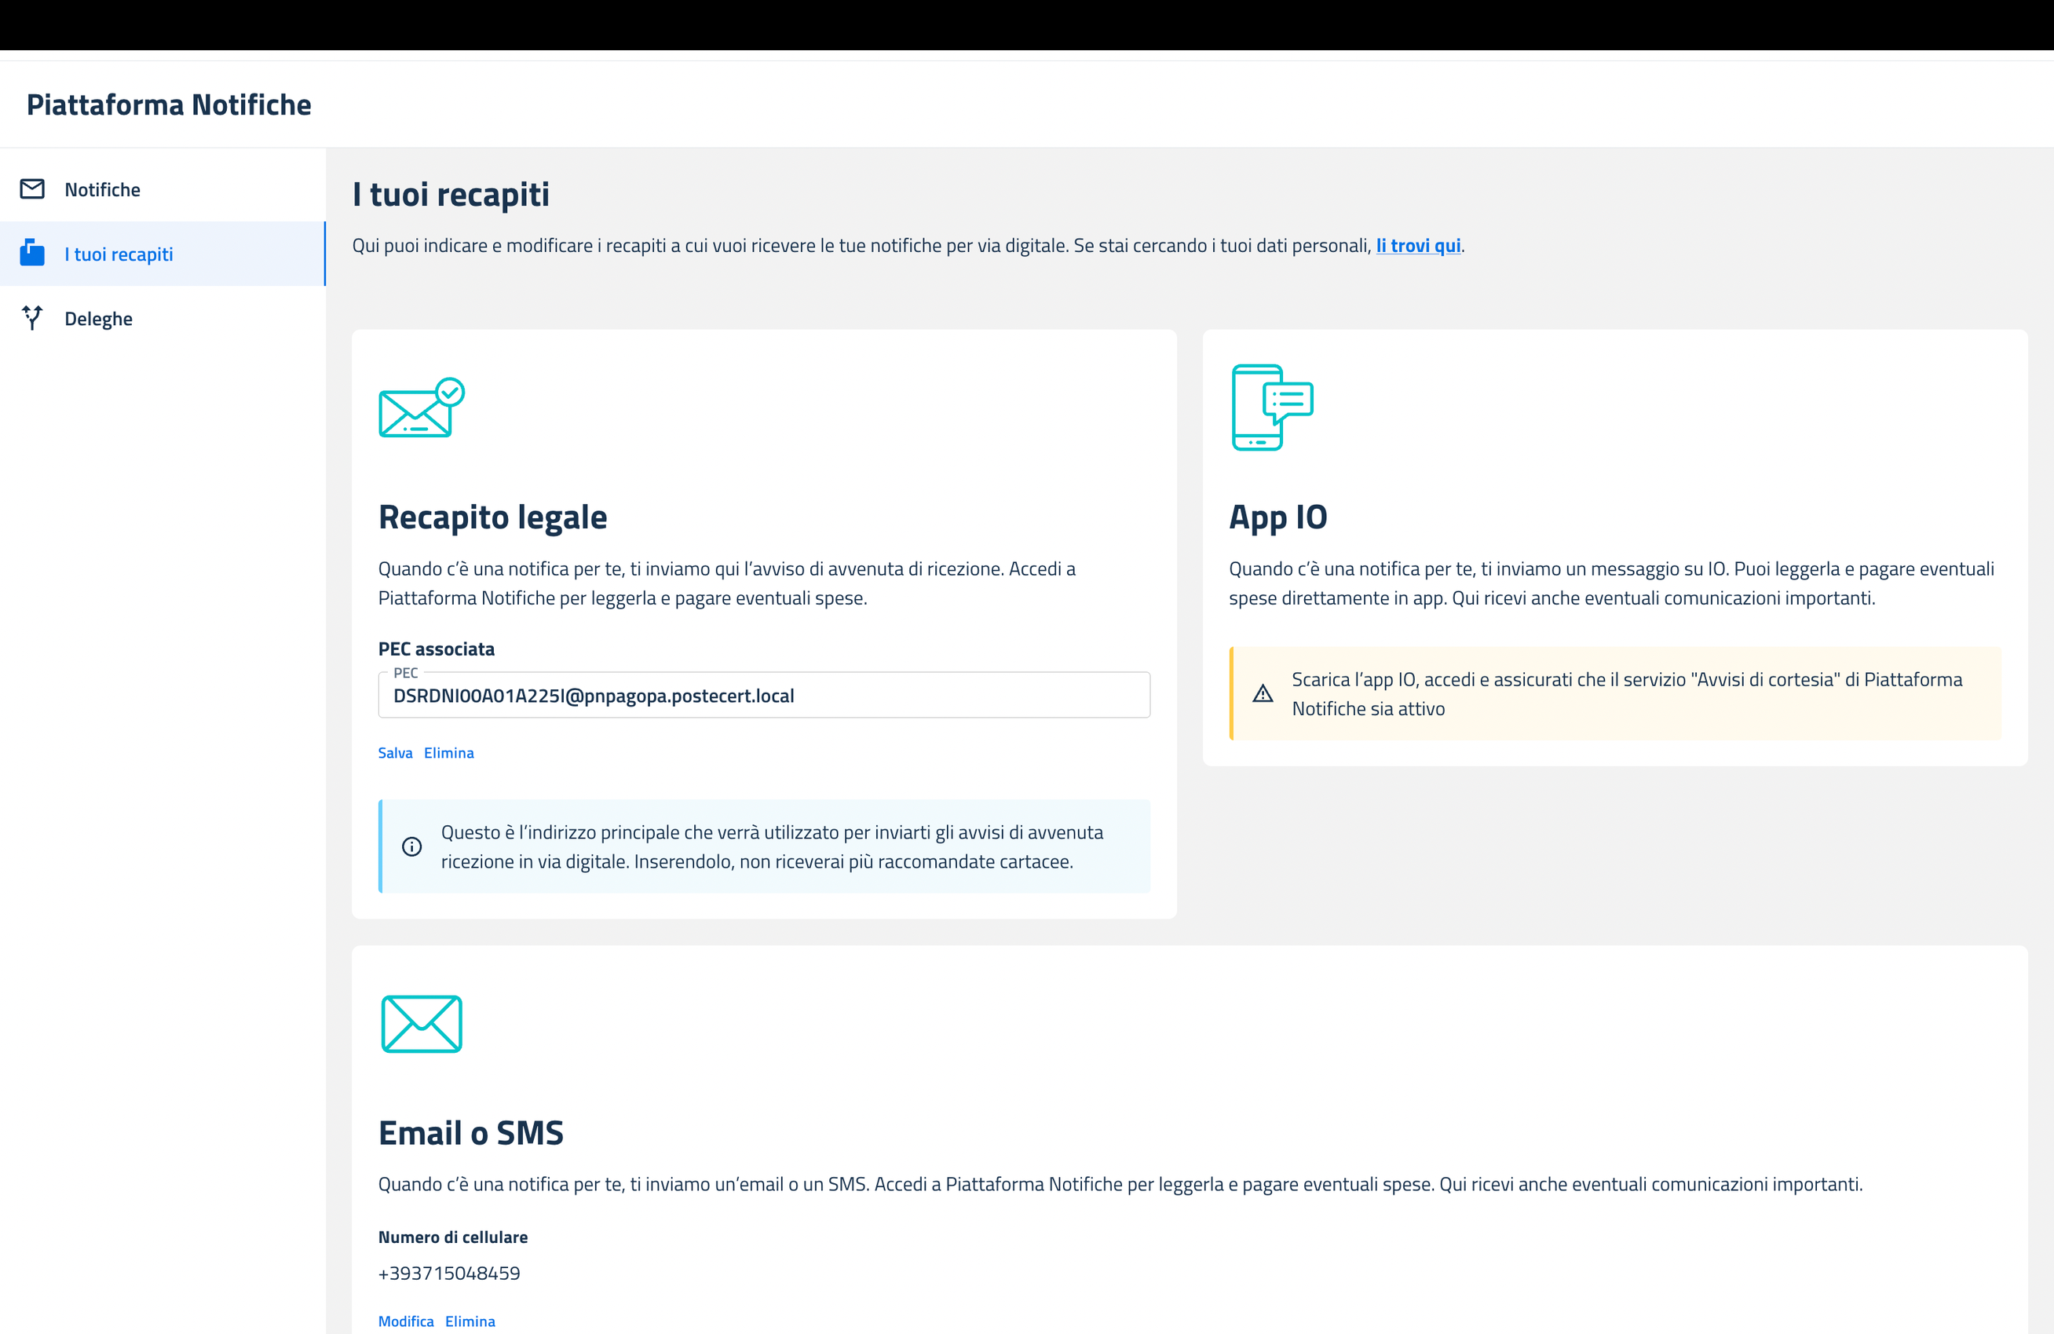Click the Piattaforma Notifiche header title

coord(168,104)
